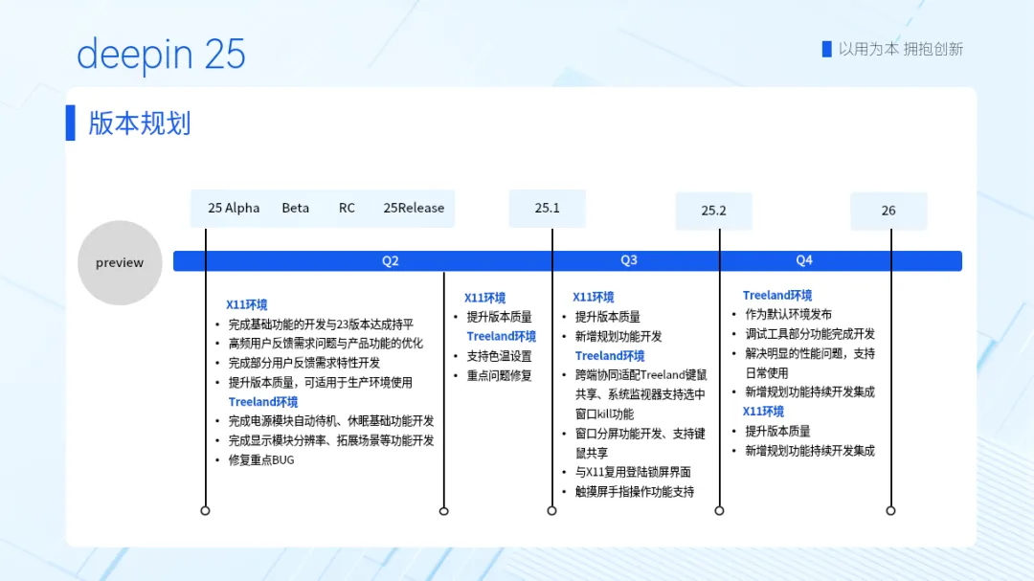Select 完成部分用户反馈需求特性开发 bullet
Screen dimensions: 1034x581
pyautogui.click(x=304, y=363)
